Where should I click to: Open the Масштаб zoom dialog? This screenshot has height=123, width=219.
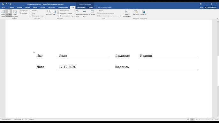click(x=49, y=12)
